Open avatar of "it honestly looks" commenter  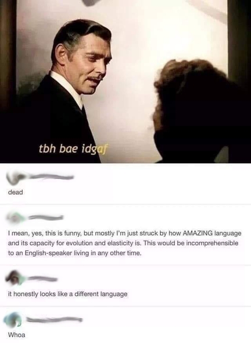[x=15, y=278]
